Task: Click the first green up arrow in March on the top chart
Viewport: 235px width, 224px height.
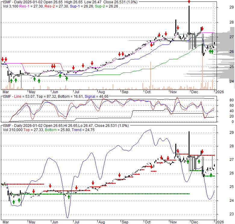Action: coord(11,80)
